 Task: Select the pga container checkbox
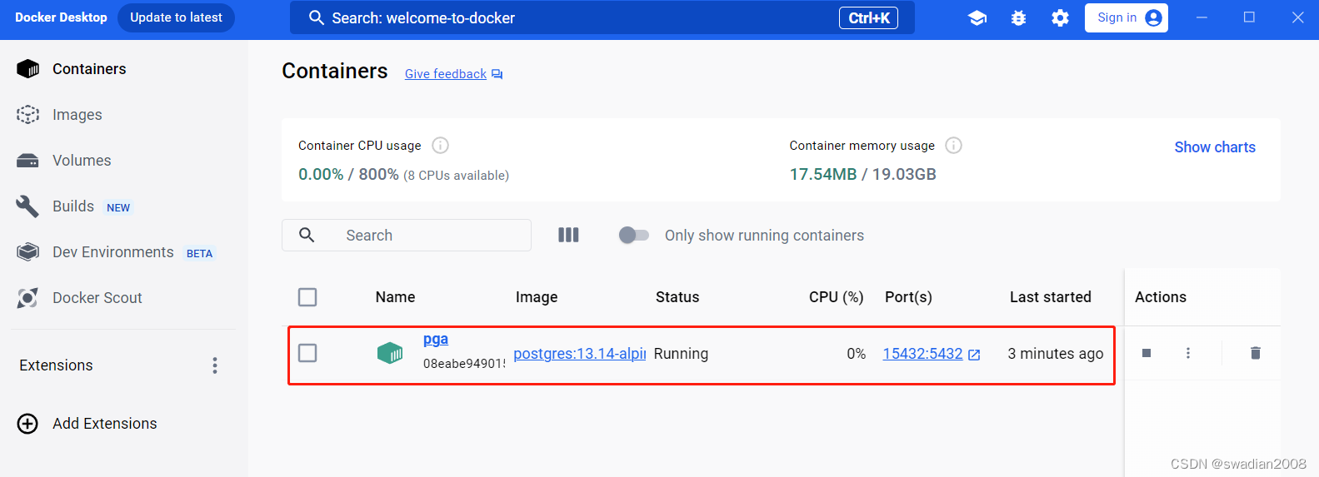click(307, 353)
